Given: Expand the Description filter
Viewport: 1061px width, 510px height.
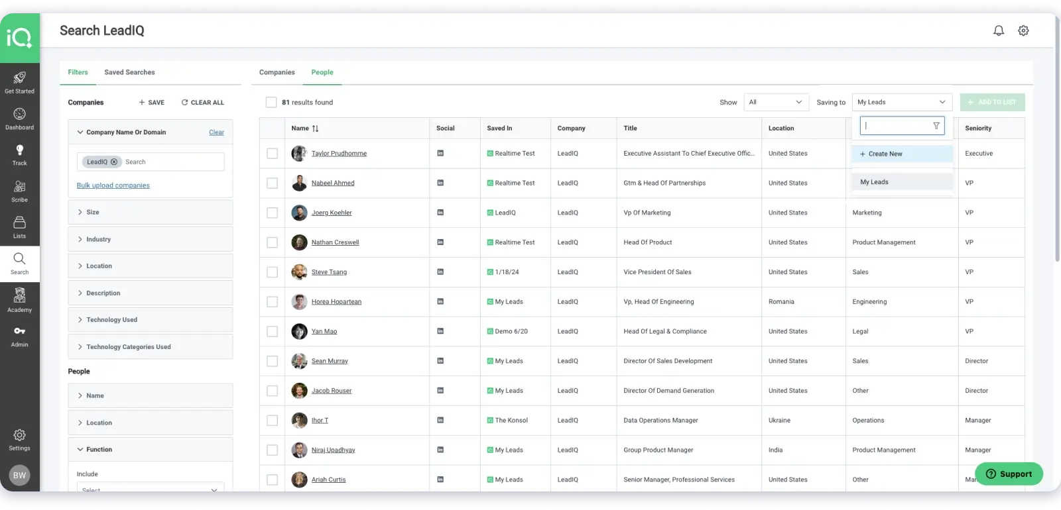Looking at the screenshot, I should [x=150, y=293].
